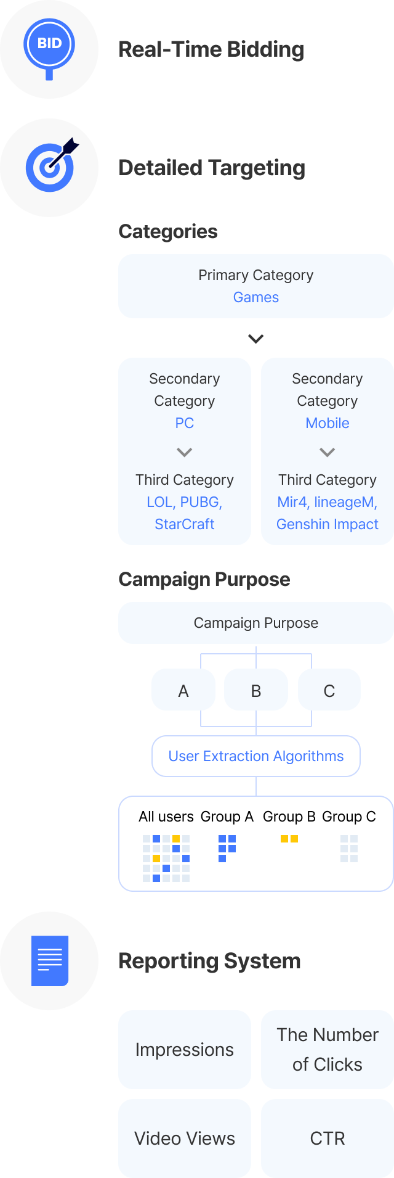This screenshot has width=394, height=1178.
Task: Click the All users dot grid
Action: pos(166,859)
